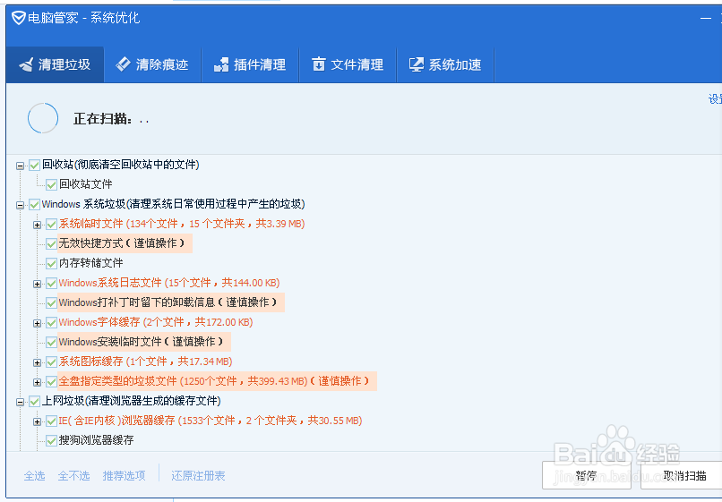Screen dimensions: 722x502
Task: Uncheck the 系统图标缓存 checkbox
Action: pos(51,362)
